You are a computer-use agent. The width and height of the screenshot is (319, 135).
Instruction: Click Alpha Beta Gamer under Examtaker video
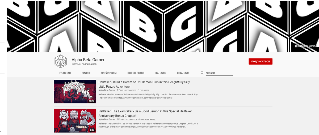click(x=107, y=120)
